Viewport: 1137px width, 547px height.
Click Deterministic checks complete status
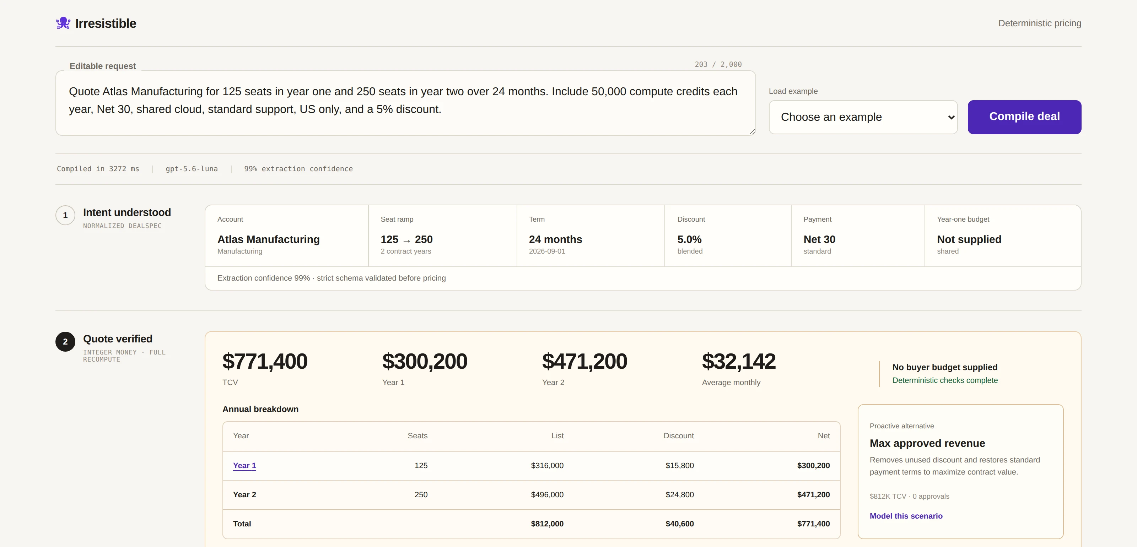pos(944,380)
